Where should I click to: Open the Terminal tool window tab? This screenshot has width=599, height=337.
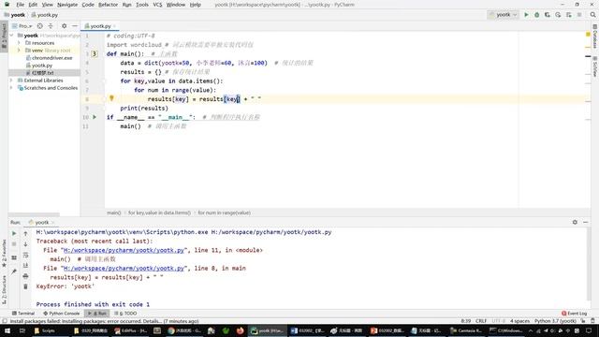pyautogui.click(x=23, y=313)
